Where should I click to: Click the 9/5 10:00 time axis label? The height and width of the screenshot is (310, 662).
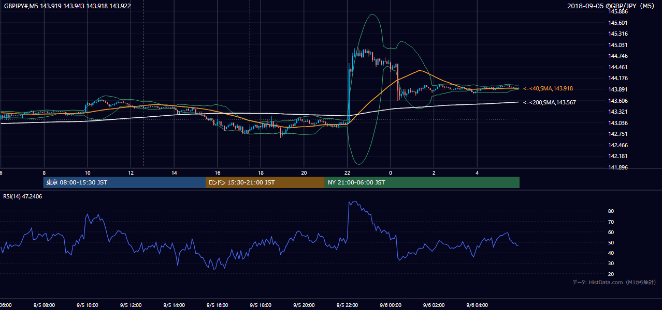(x=87, y=305)
